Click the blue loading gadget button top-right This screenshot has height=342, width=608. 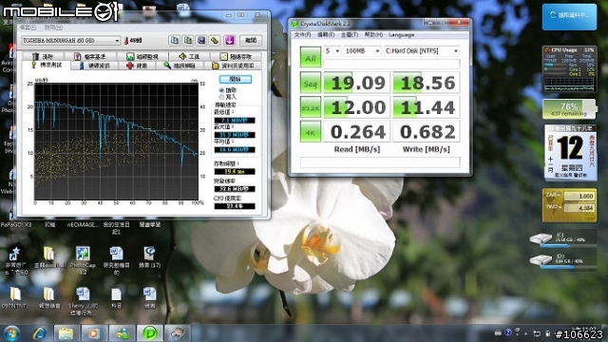569,16
